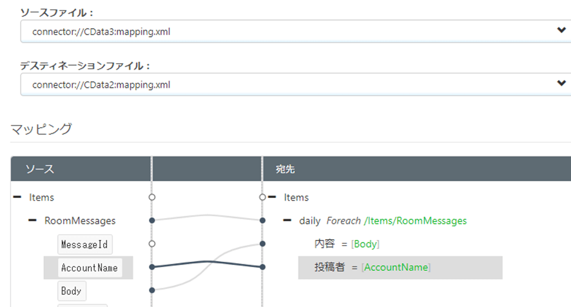571x307 pixels.
Task: Select the AccountName source field
Action: tap(89, 268)
